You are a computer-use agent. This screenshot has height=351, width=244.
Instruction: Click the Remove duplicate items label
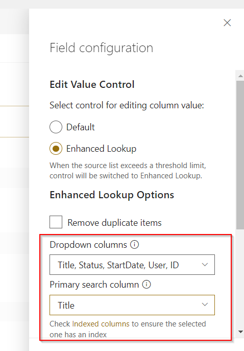[114, 223]
